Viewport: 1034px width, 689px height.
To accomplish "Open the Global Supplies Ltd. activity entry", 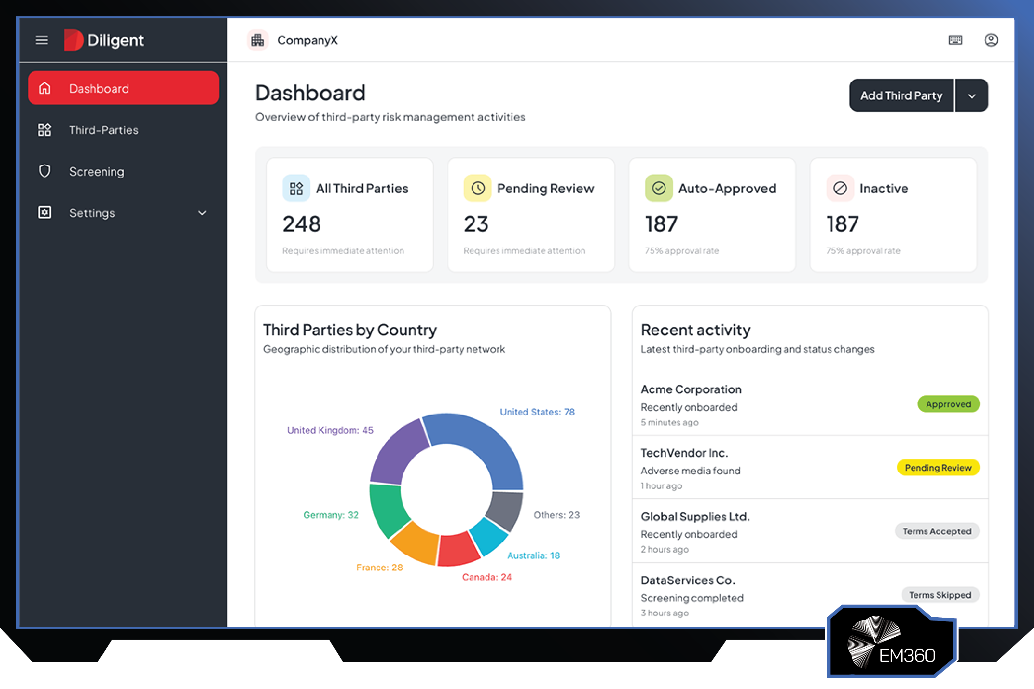I will [x=810, y=531].
